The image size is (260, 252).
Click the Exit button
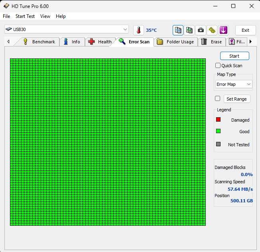(245, 30)
